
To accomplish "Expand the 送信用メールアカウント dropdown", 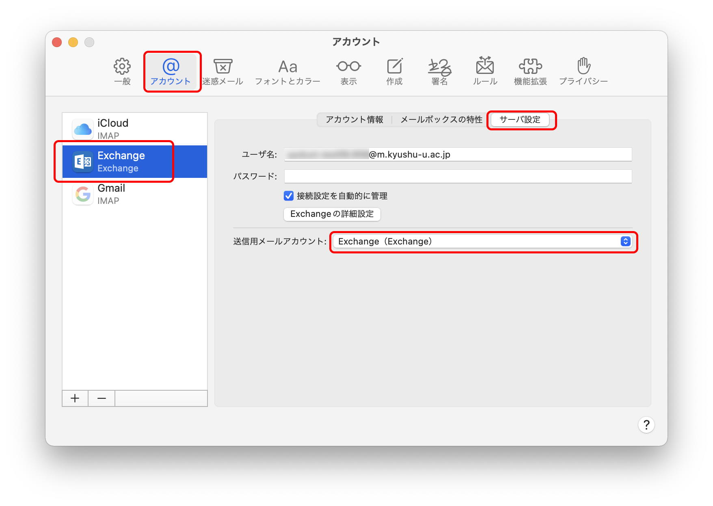I will [x=482, y=242].
